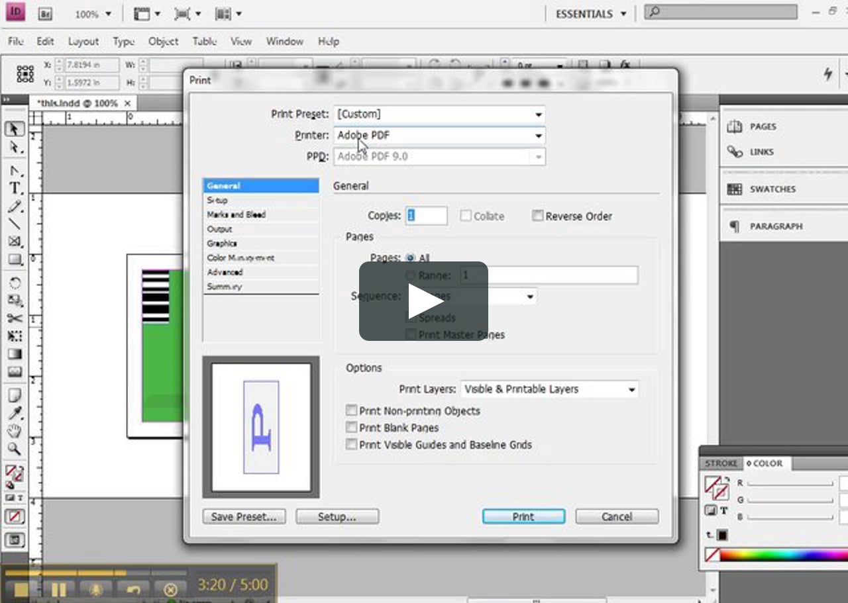This screenshot has width=848, height=603.
Task: Open the Arrange Documents dropdown
Action: [x=229, y=13]
